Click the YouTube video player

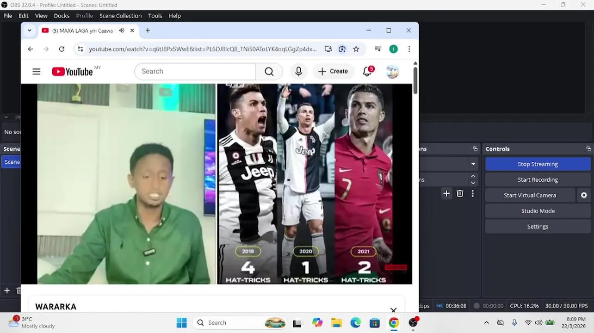[216, 184]
